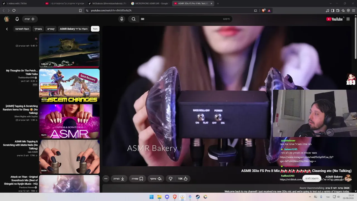Image resolution: width=357 pixels, height=201 pixels.
Task: Select the 'הועלו לאחרונה' filter chip
Action: 22,29
